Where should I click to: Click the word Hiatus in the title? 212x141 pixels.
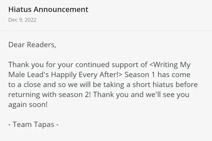click(x=20, y=9)
